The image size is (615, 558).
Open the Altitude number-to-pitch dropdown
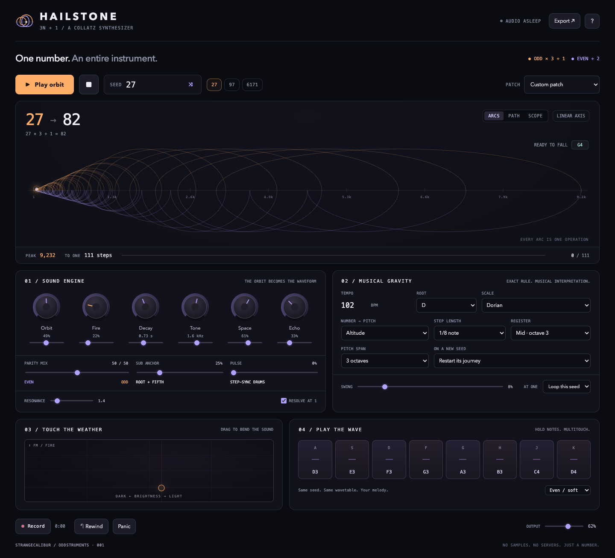click(x=385, y=333)
